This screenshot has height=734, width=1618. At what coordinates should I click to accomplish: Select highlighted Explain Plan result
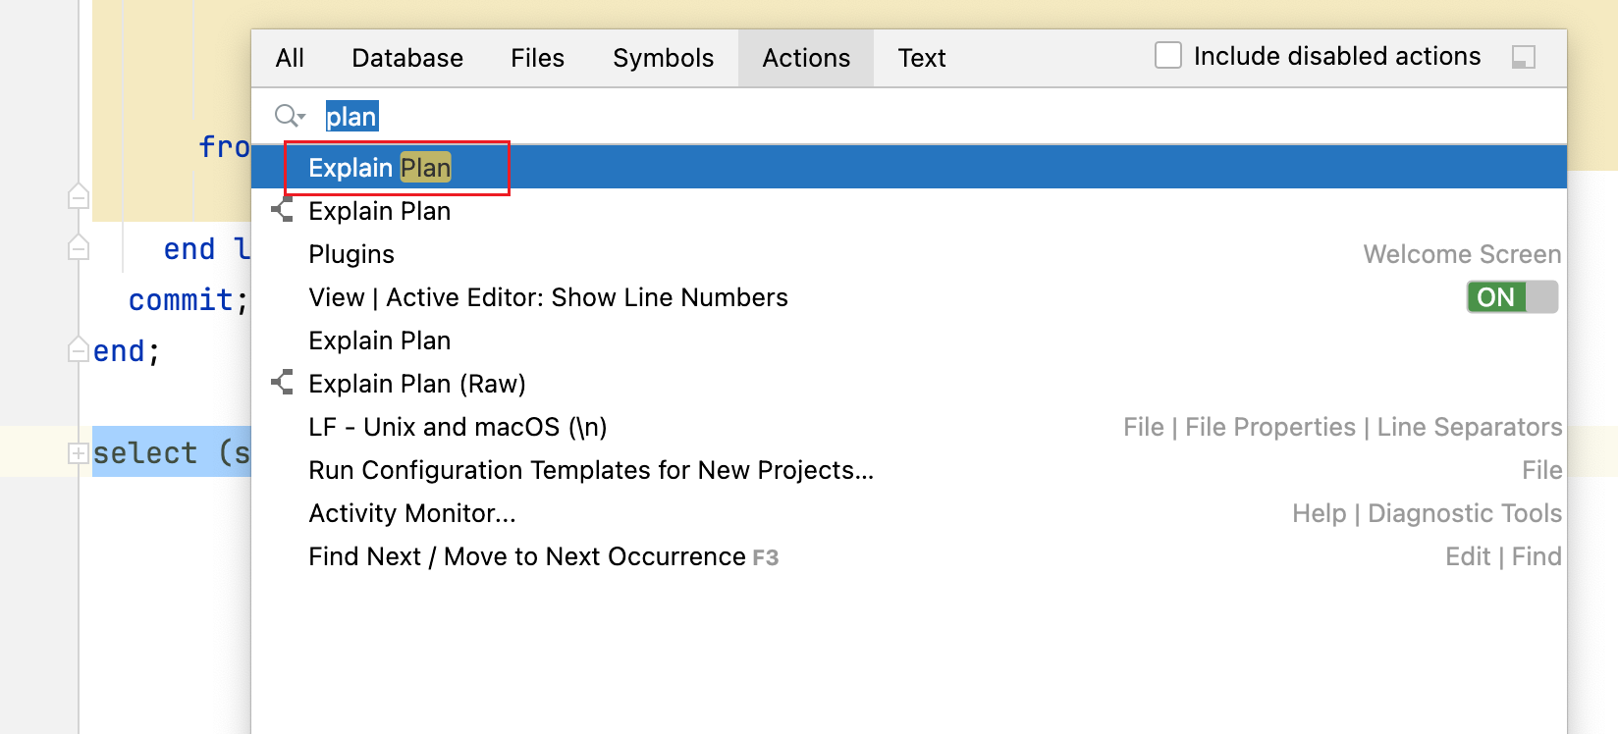coord(379,168)
